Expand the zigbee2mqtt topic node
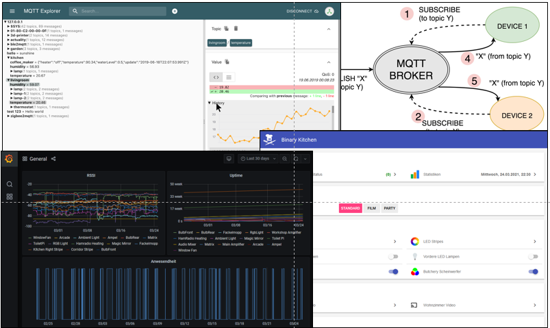 pyautogui.click(x=8, y=116)
